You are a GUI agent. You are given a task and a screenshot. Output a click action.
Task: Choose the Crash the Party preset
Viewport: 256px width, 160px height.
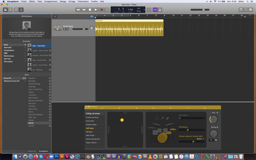[x=94, y=117]
